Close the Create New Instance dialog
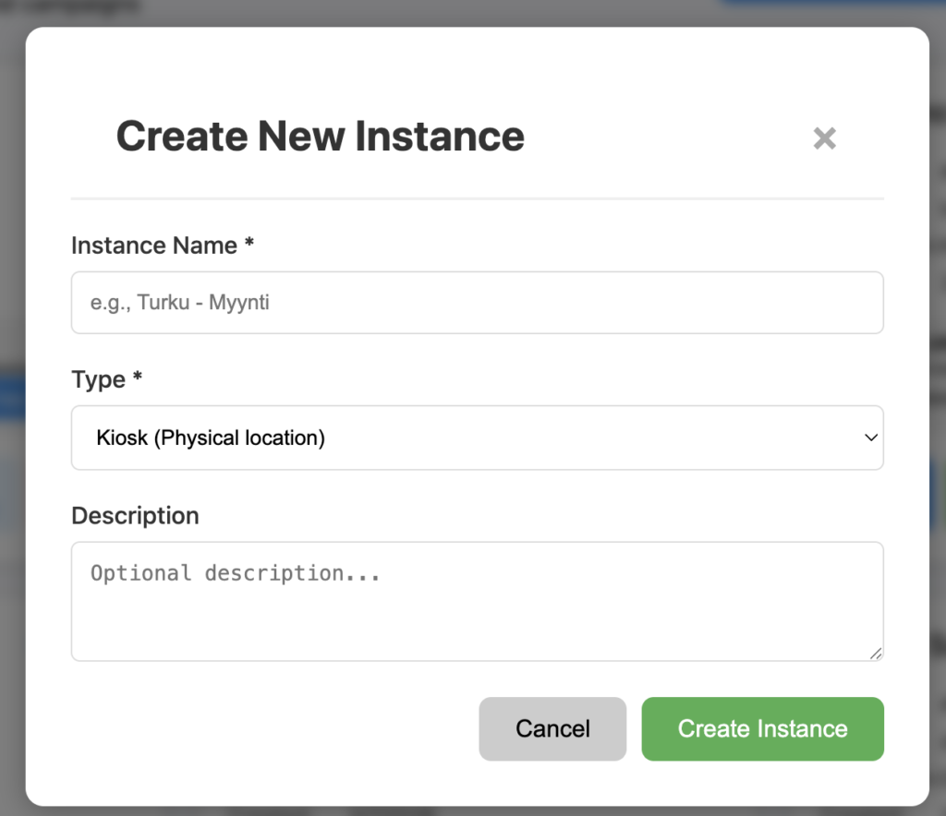The width and height of the screenshot is (946, 816). click(824, 138)
